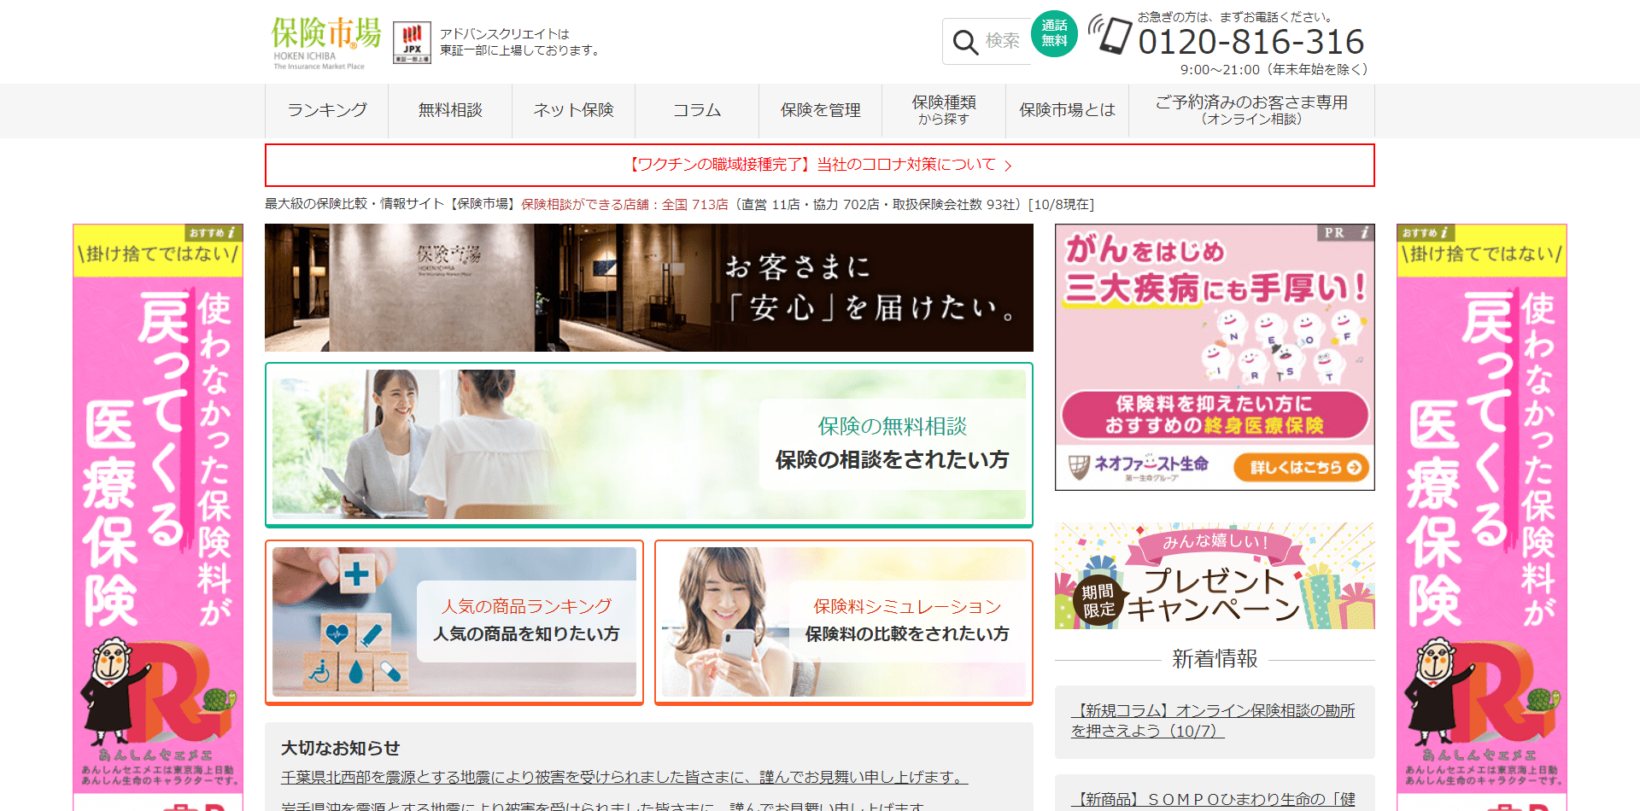Open the 人気の商品ランキング card
Image resolution: width=1640 pixels, height=811 pixels.
coord(454,622)
